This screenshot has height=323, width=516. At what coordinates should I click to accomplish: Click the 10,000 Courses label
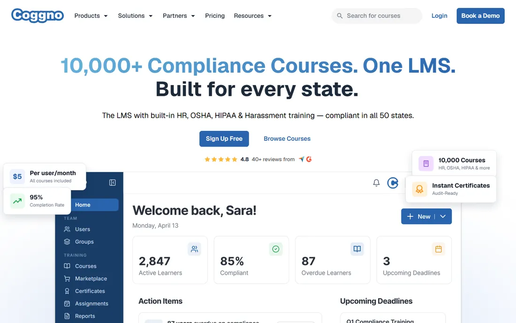pyautogui.click(x=462, y=160)
